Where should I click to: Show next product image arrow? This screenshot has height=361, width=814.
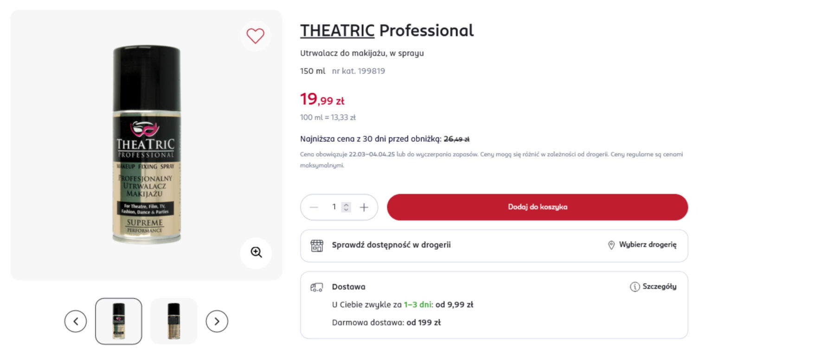[x=217, y=321]
